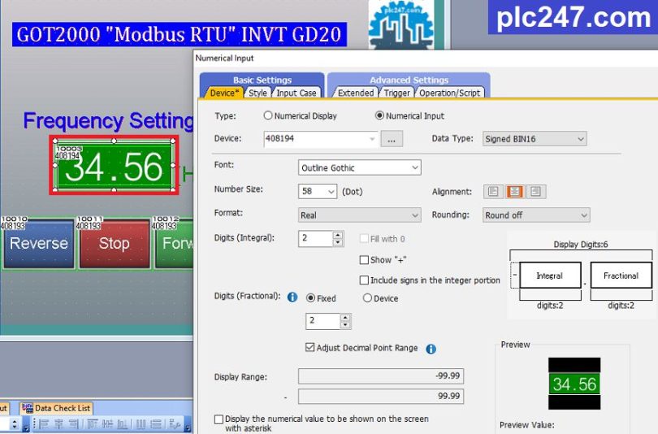
Task: Open info icon beside Adjust Decimal Point Range
Action: pos(431,349)
